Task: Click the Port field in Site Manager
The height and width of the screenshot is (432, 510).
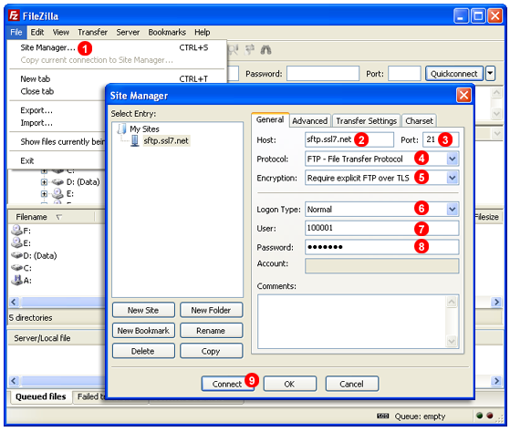Action: pyautogui.click(x=441, y=139)
